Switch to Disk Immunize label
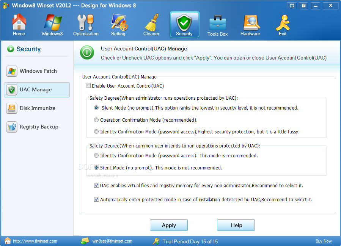Viewport: 341px width, 246px height. [x=38, y=108]
